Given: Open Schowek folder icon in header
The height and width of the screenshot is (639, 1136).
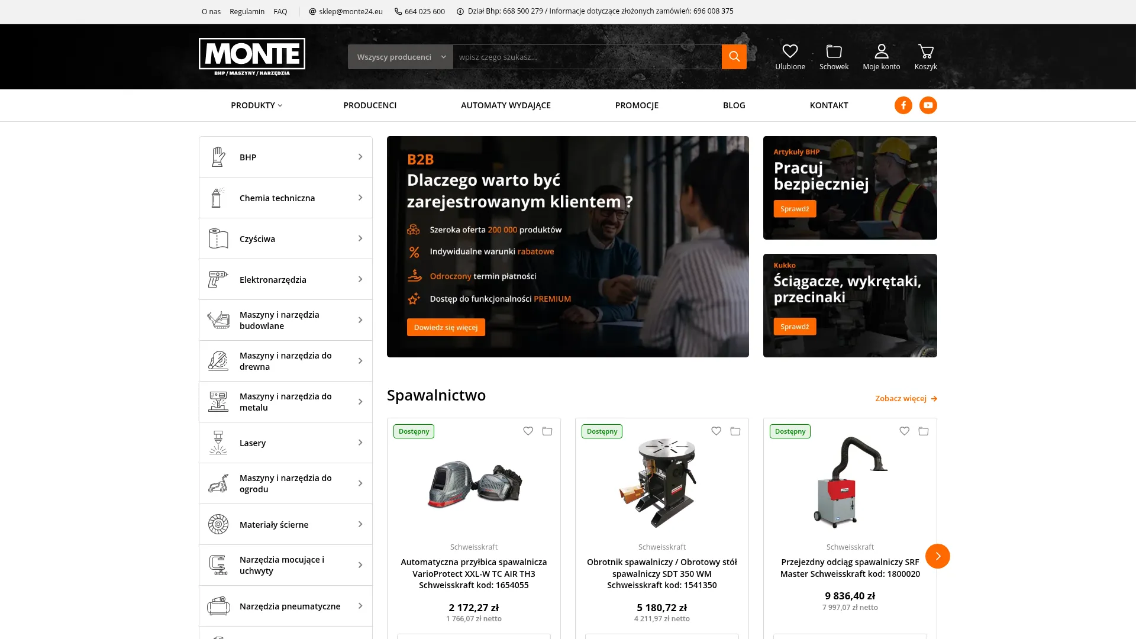Looking at the screenshot, I should pyautogui.click(x=834, y=51).
